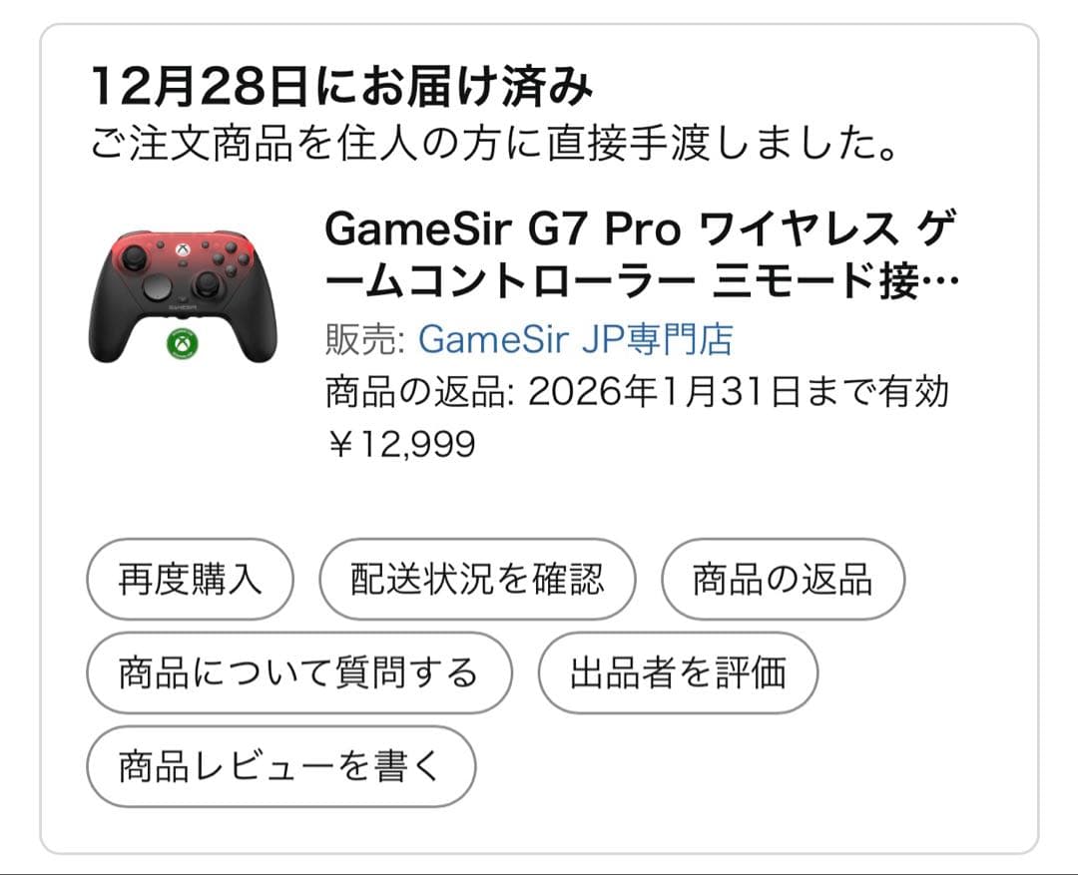Screen dimensions: 1078x875
Task: Rate the seller via 出品者を評価
Action: pyautogui.click(x=677, y=672)
